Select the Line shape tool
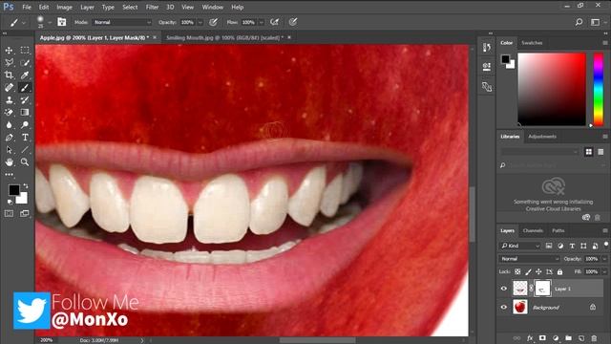611x344 pixels. click(25, 150)
